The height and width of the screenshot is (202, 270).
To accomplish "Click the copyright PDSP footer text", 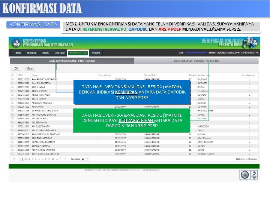I will click(x=122, y=170).
